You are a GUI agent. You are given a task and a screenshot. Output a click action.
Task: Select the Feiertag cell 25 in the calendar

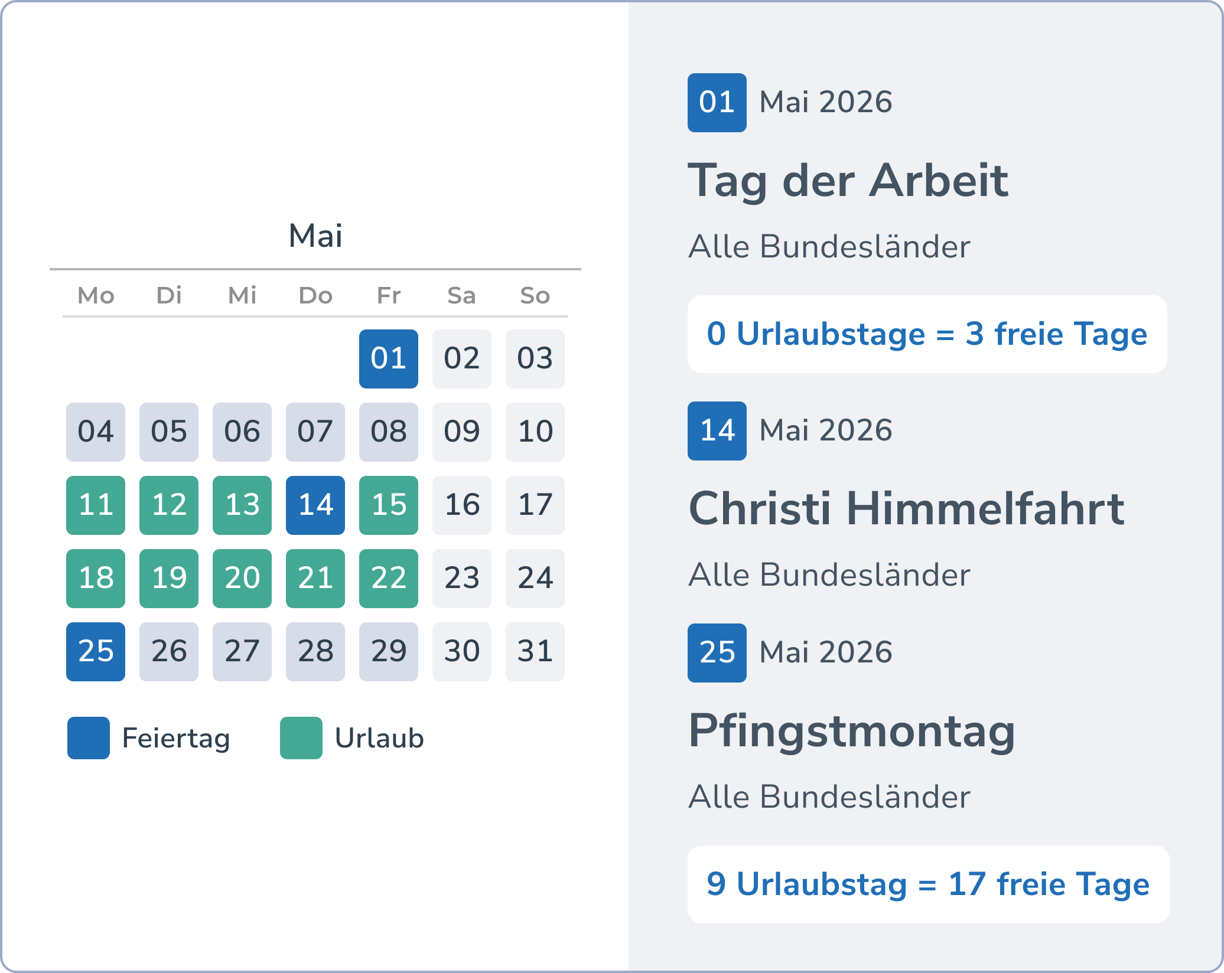[95, 652]
